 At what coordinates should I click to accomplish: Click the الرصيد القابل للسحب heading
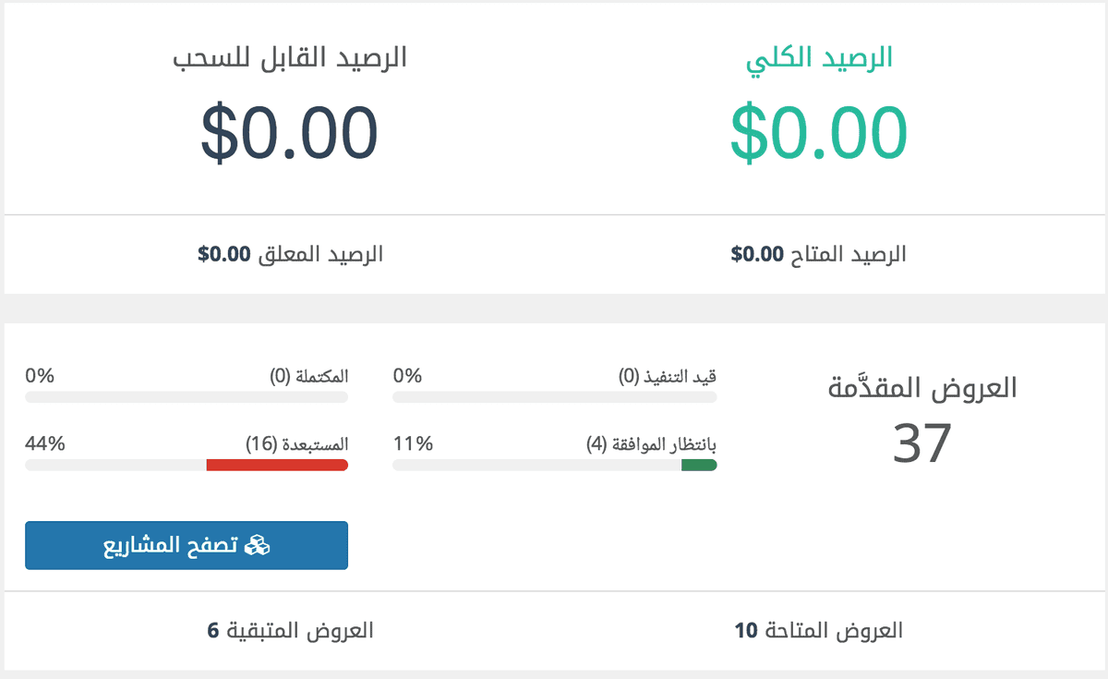290,58
